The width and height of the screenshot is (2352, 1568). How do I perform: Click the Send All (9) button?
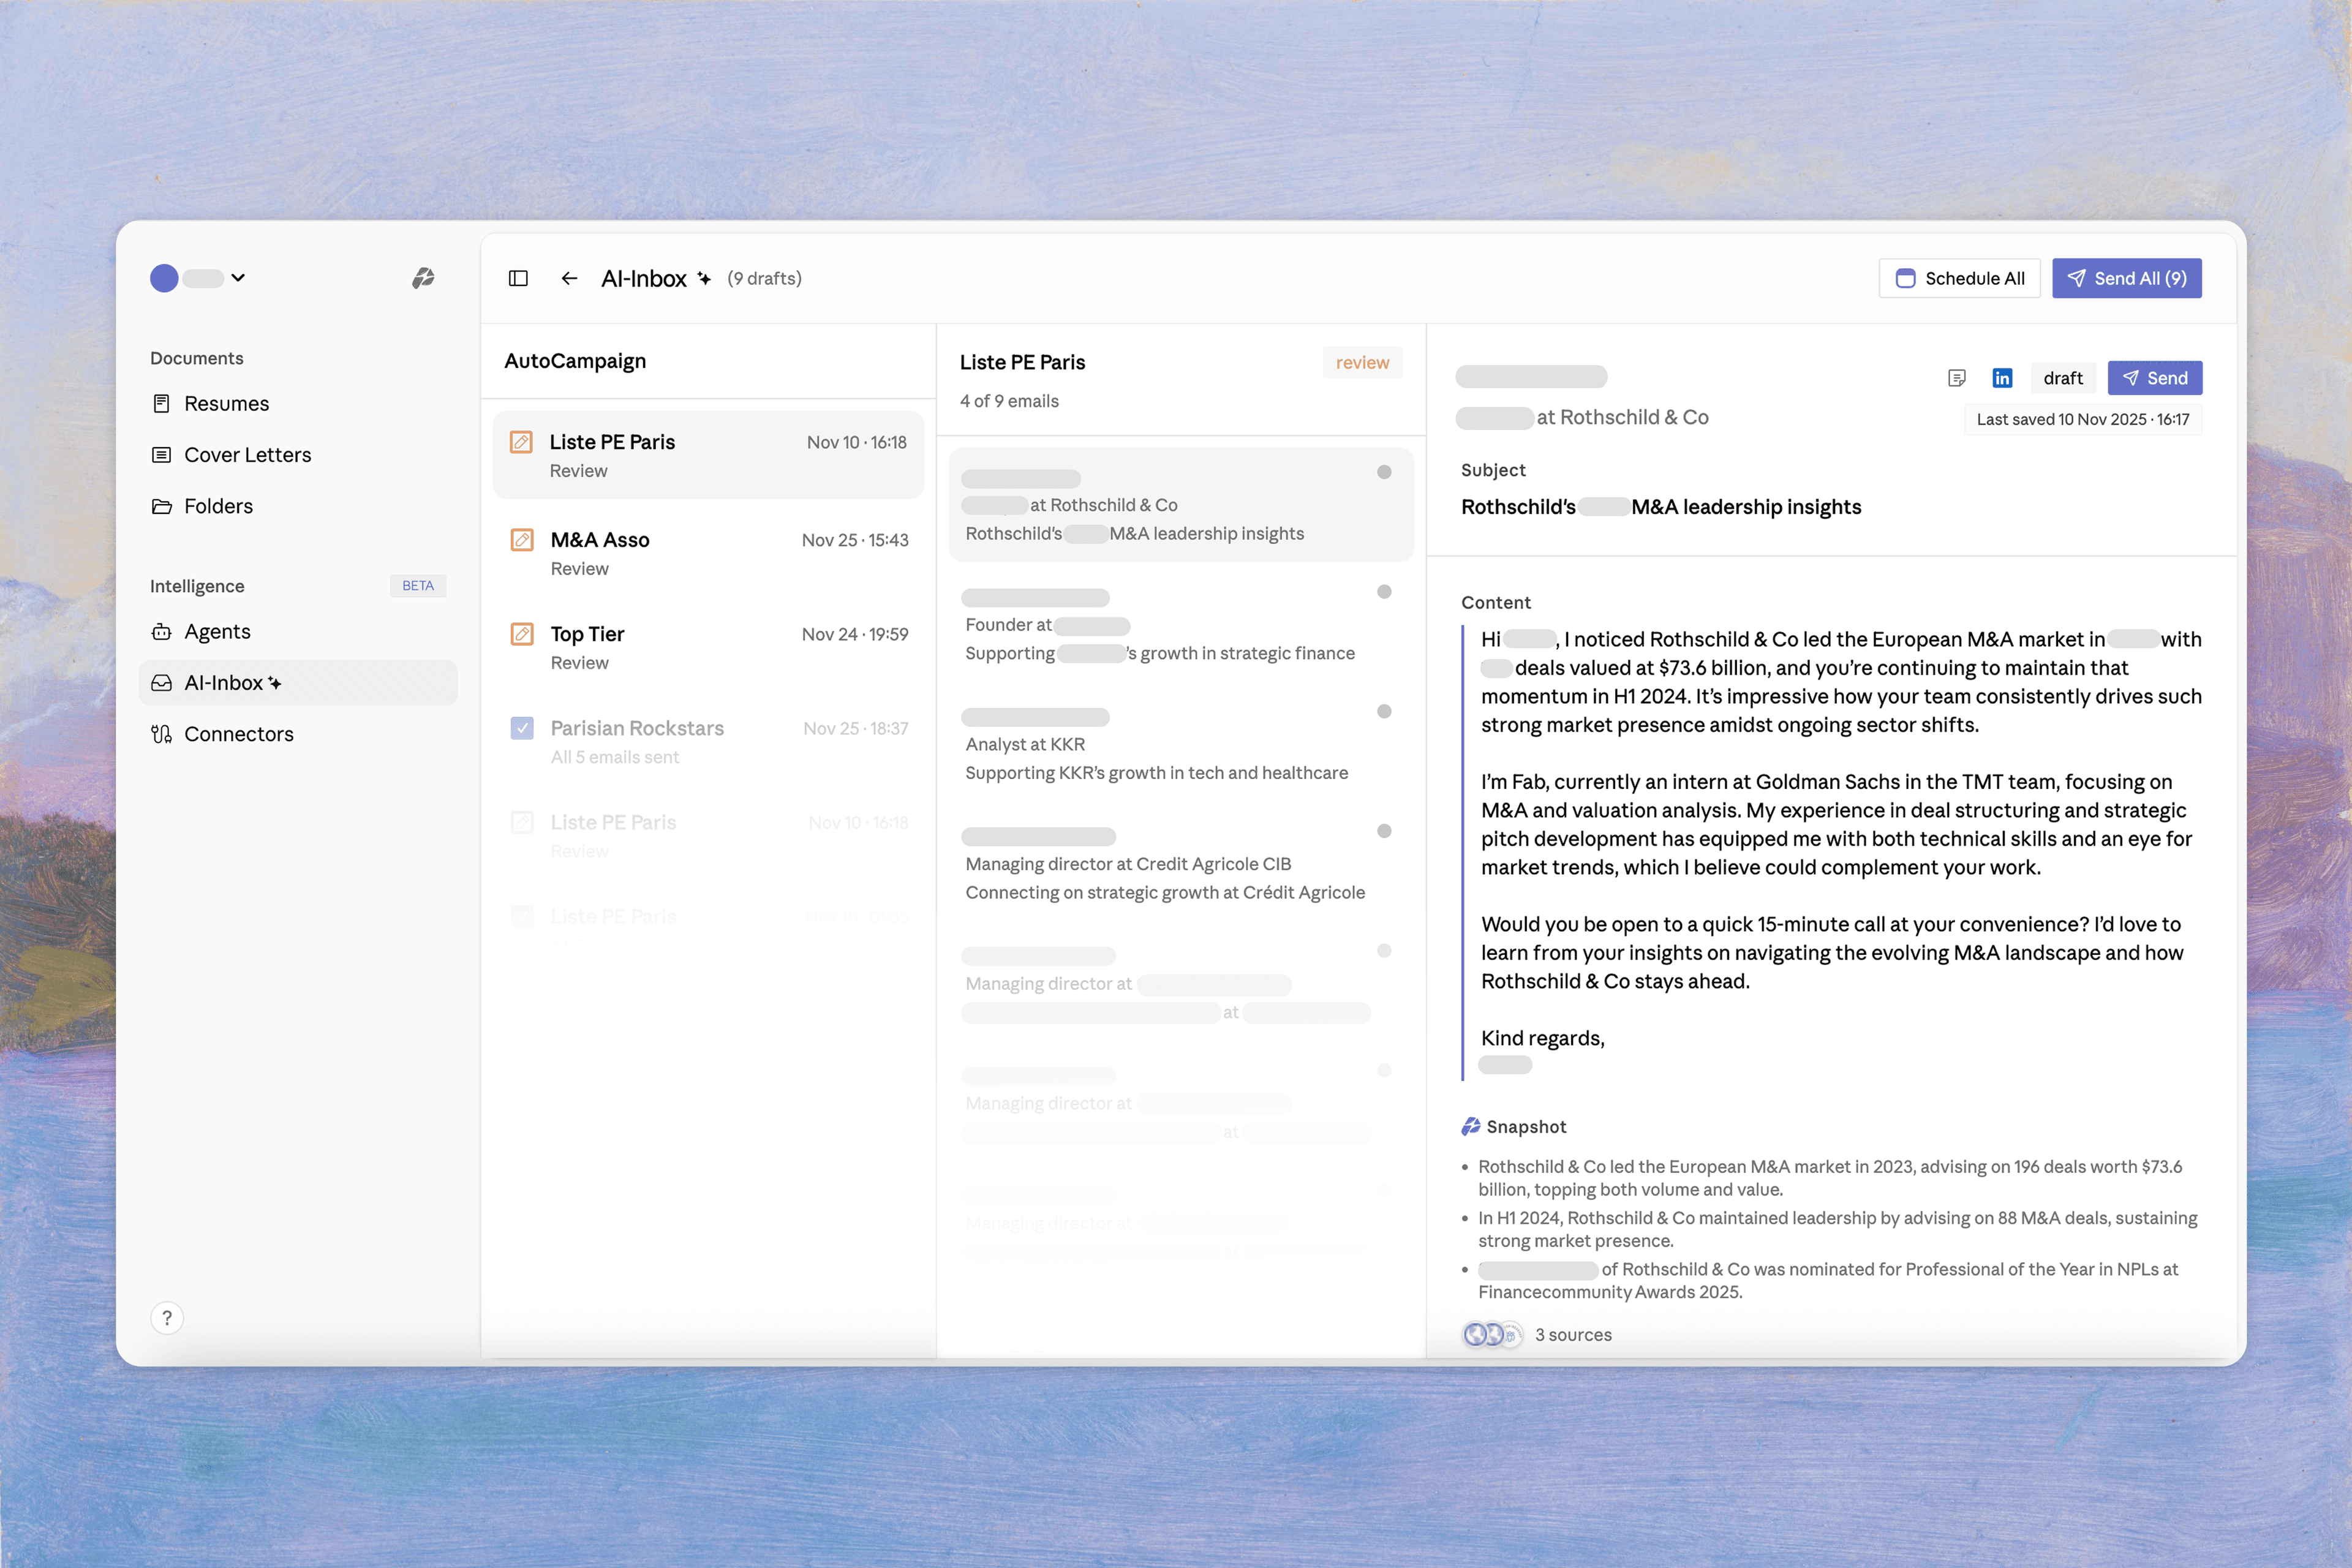tap(2126, 278)
